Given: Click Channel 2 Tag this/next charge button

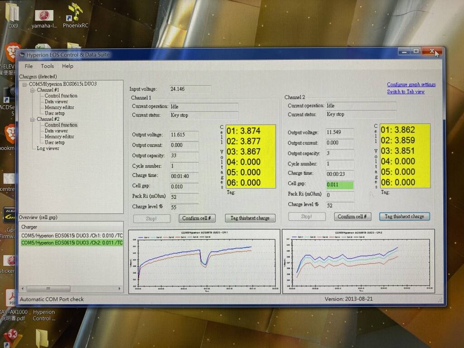Looking at the screenshot, I should (x=404, y=217).
